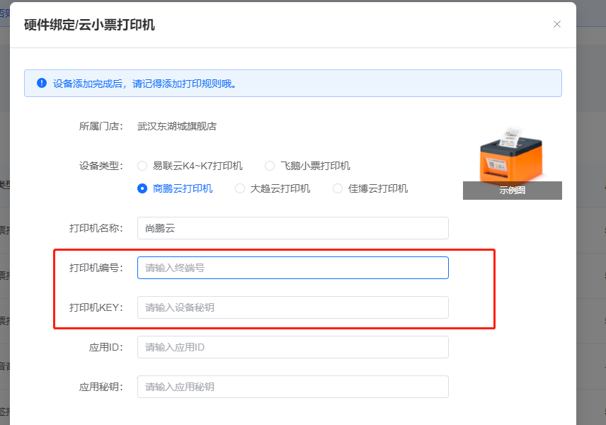The image size is (606, 425).
Task: Click the 打印机名称 input field
Action: [x=293, y=228]
